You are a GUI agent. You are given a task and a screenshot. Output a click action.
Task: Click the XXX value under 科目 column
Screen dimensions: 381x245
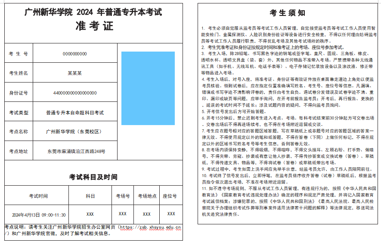(x=90, y=214)
